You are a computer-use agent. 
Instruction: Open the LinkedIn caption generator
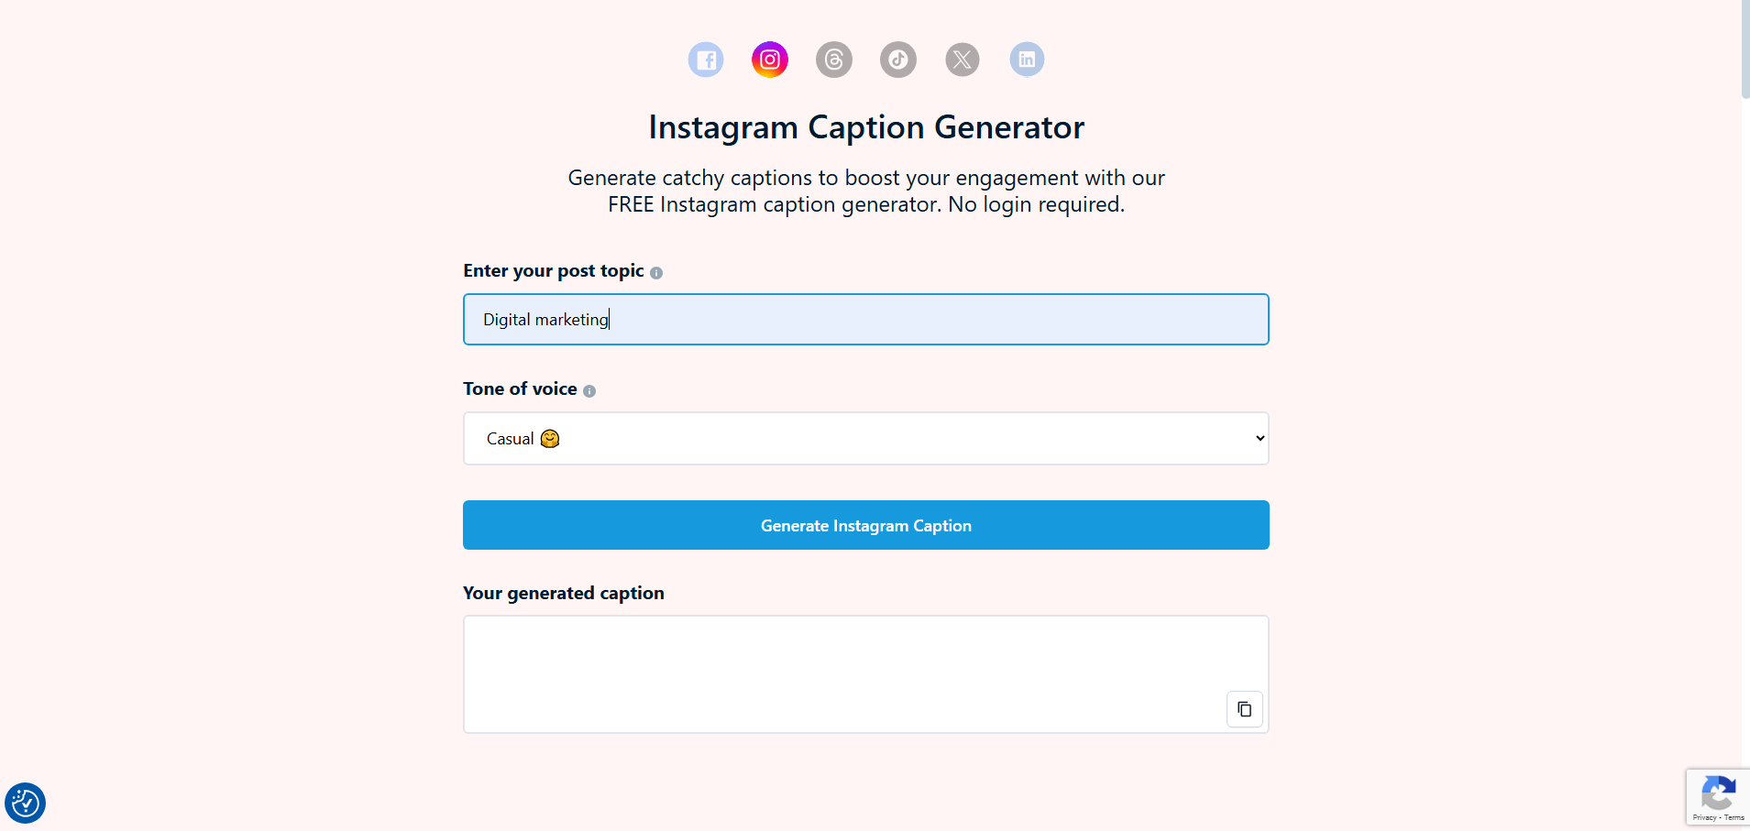[1026, 60]
